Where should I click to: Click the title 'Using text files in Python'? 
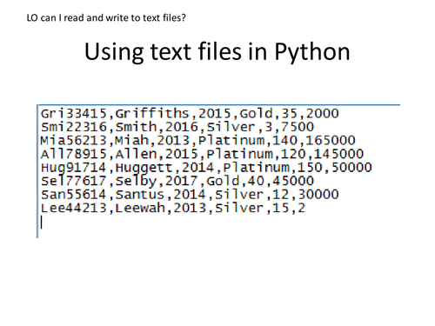[x=217, y=52]
